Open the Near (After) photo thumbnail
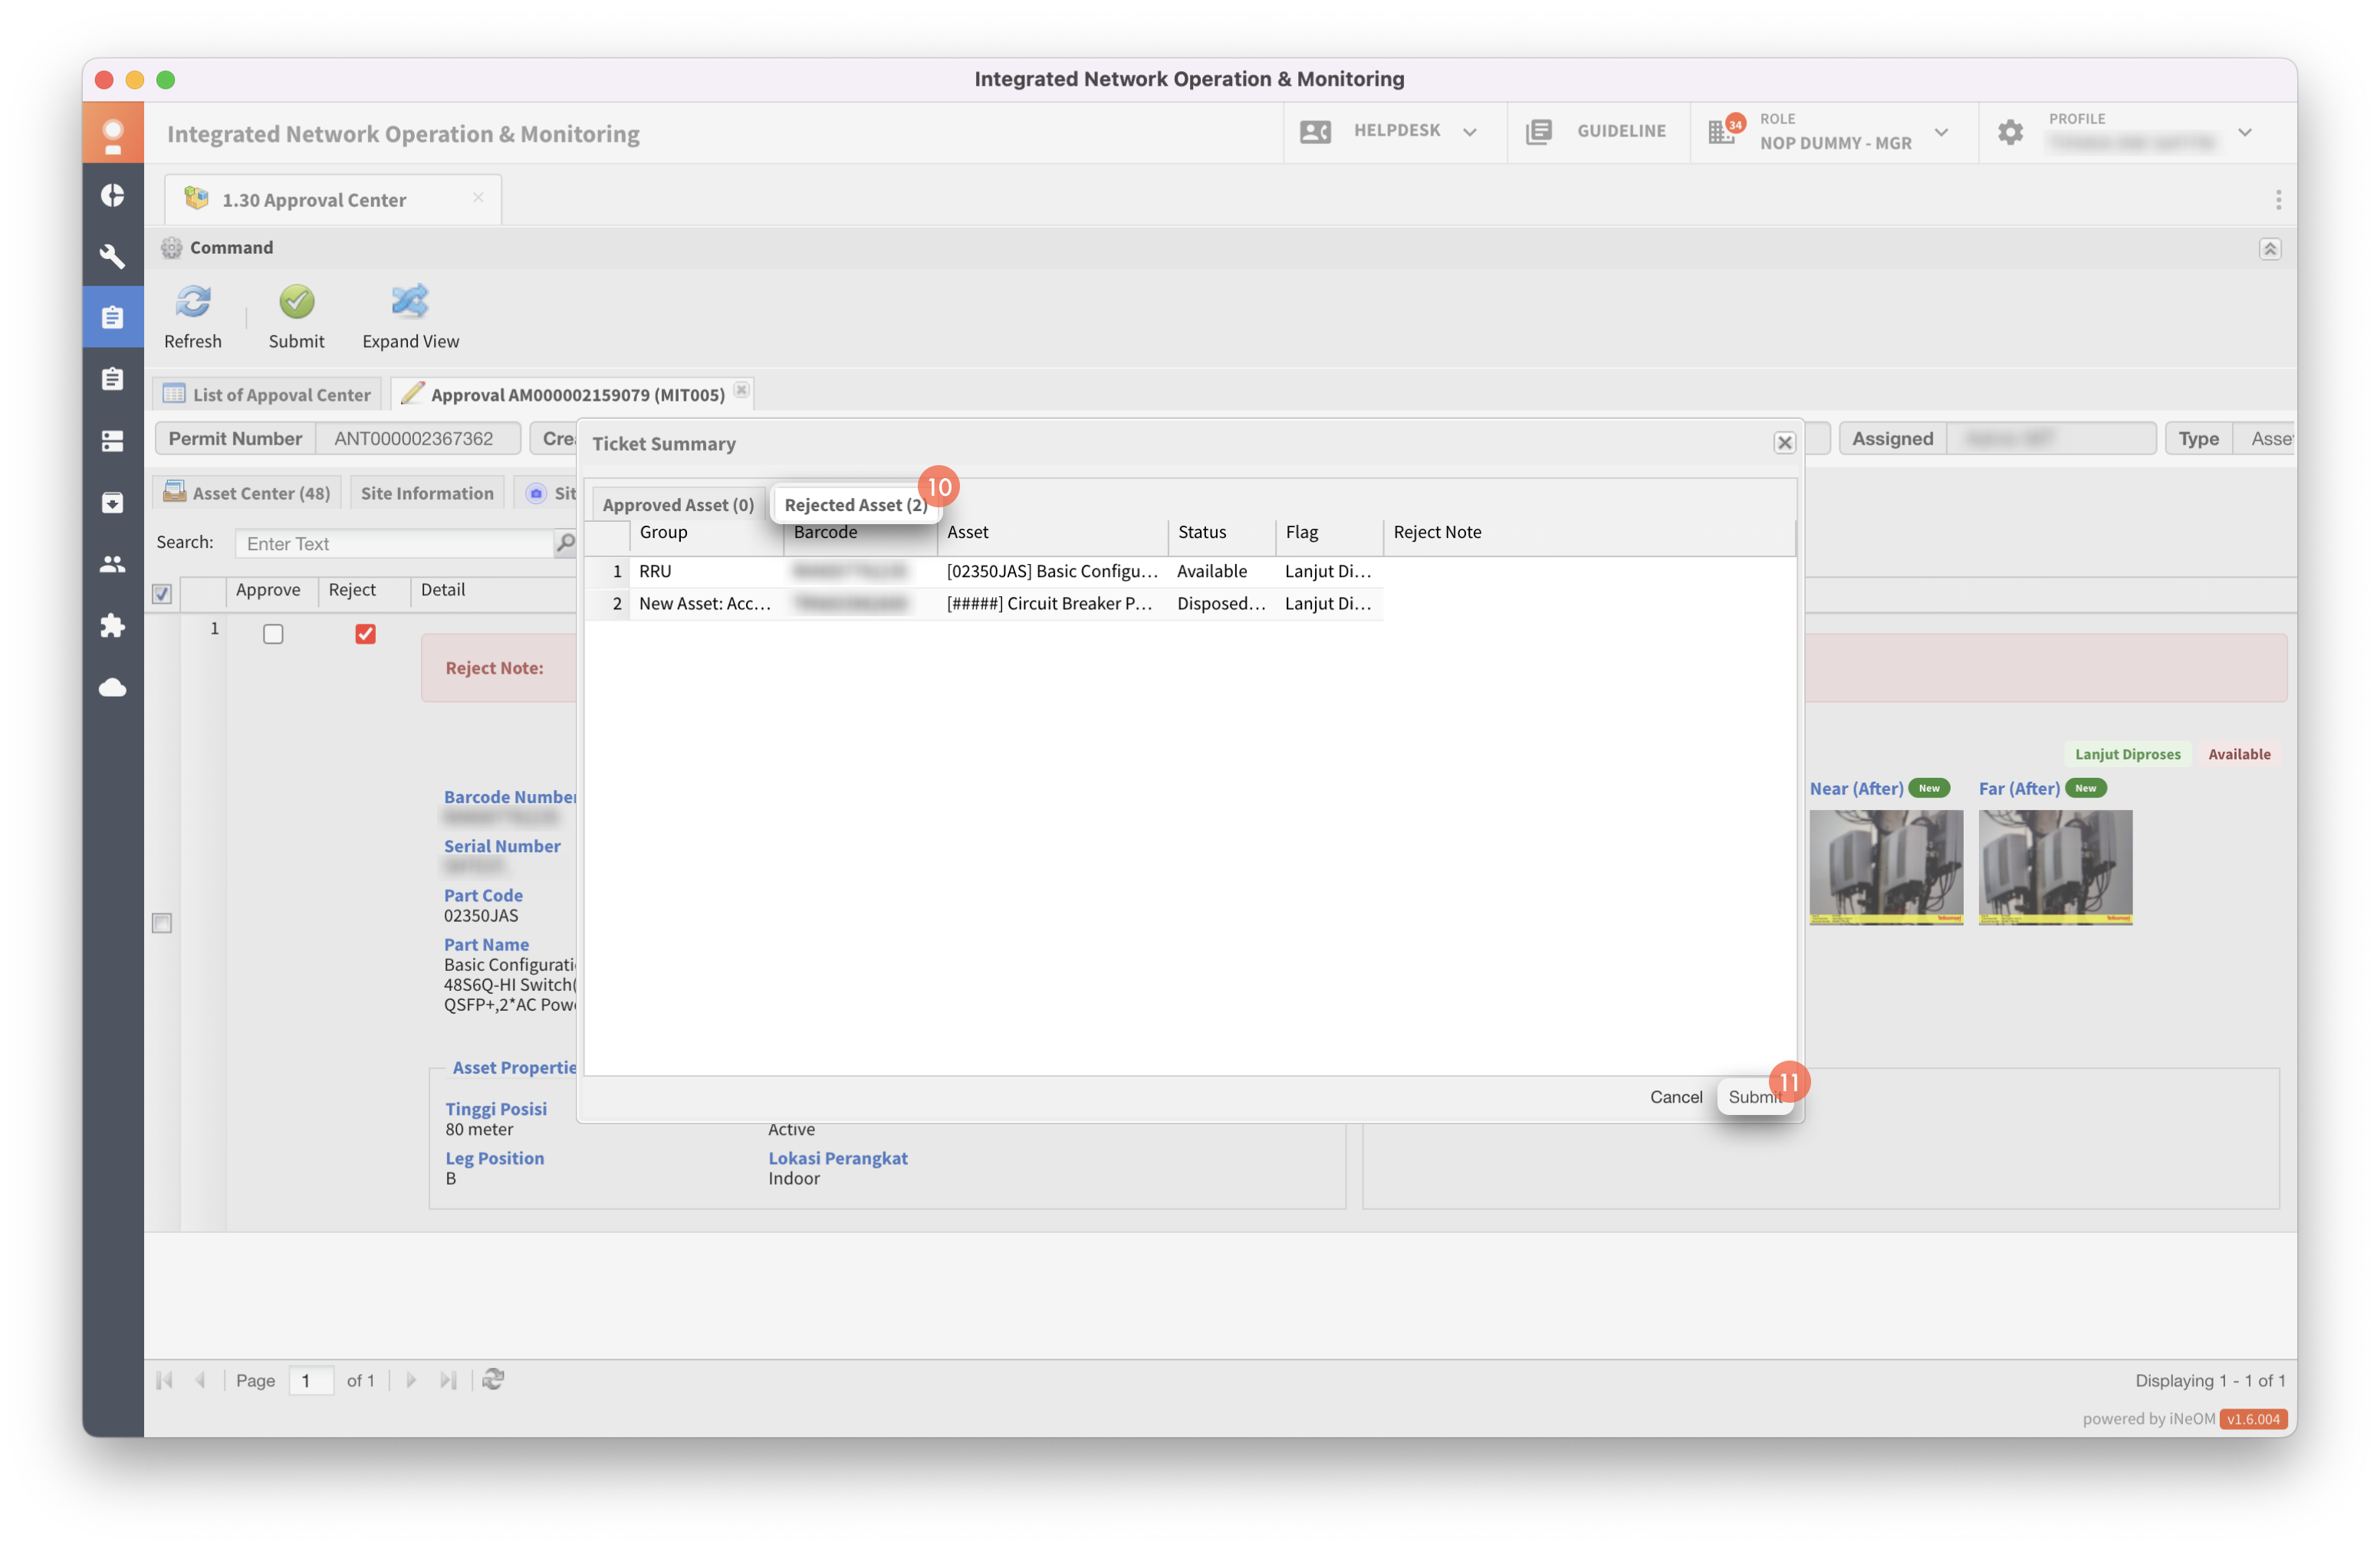 (x=1885, y=867)
